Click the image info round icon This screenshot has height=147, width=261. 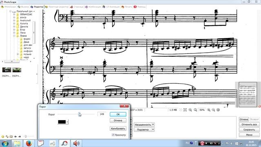point(218,110)
